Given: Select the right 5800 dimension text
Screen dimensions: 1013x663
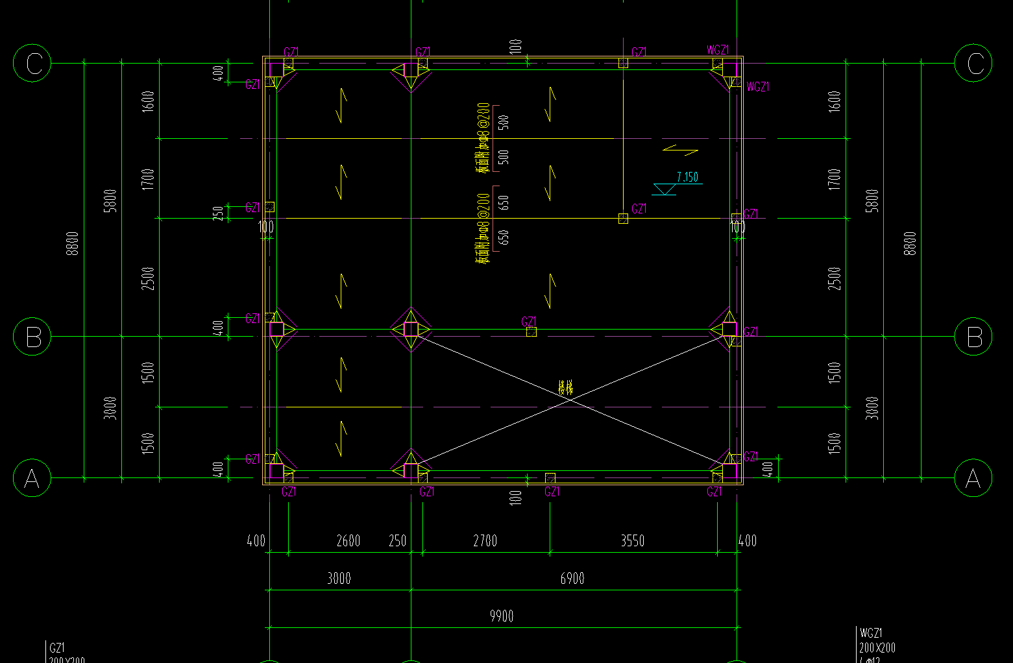Looking at the screenshot, I should 872,200.
